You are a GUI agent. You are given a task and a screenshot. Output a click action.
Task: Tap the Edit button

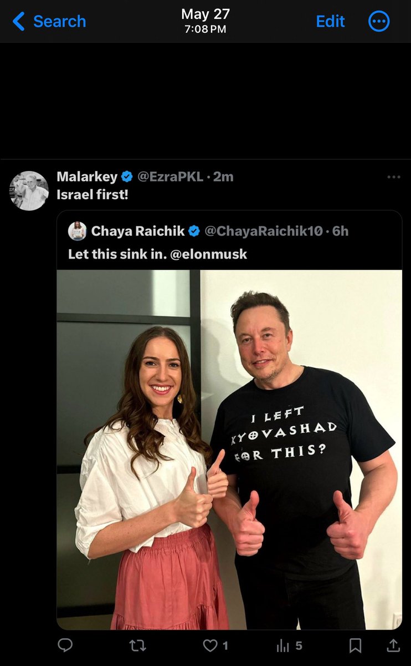[x=330, y=22]
